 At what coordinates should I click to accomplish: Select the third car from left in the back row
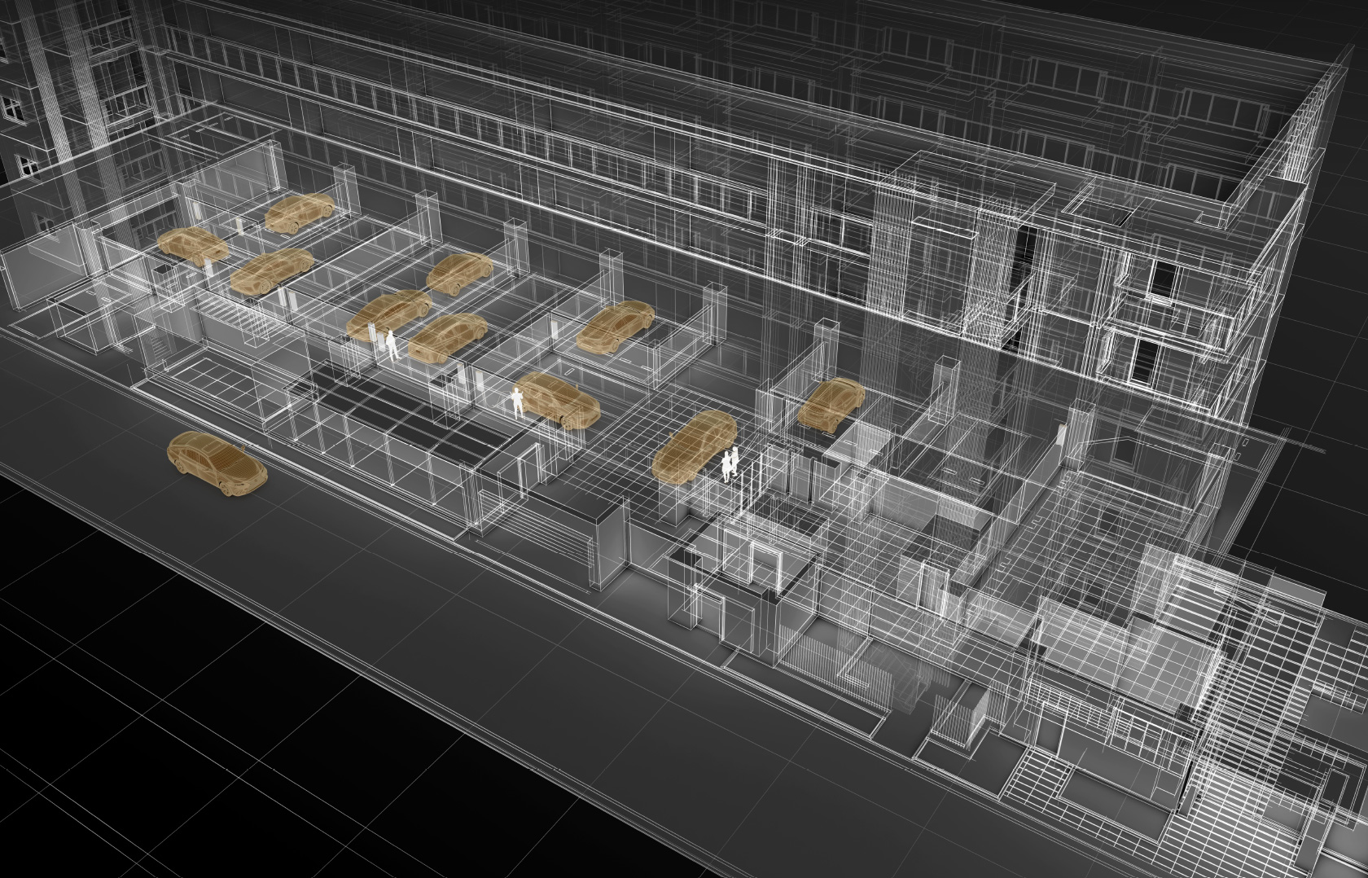(458, 273)
